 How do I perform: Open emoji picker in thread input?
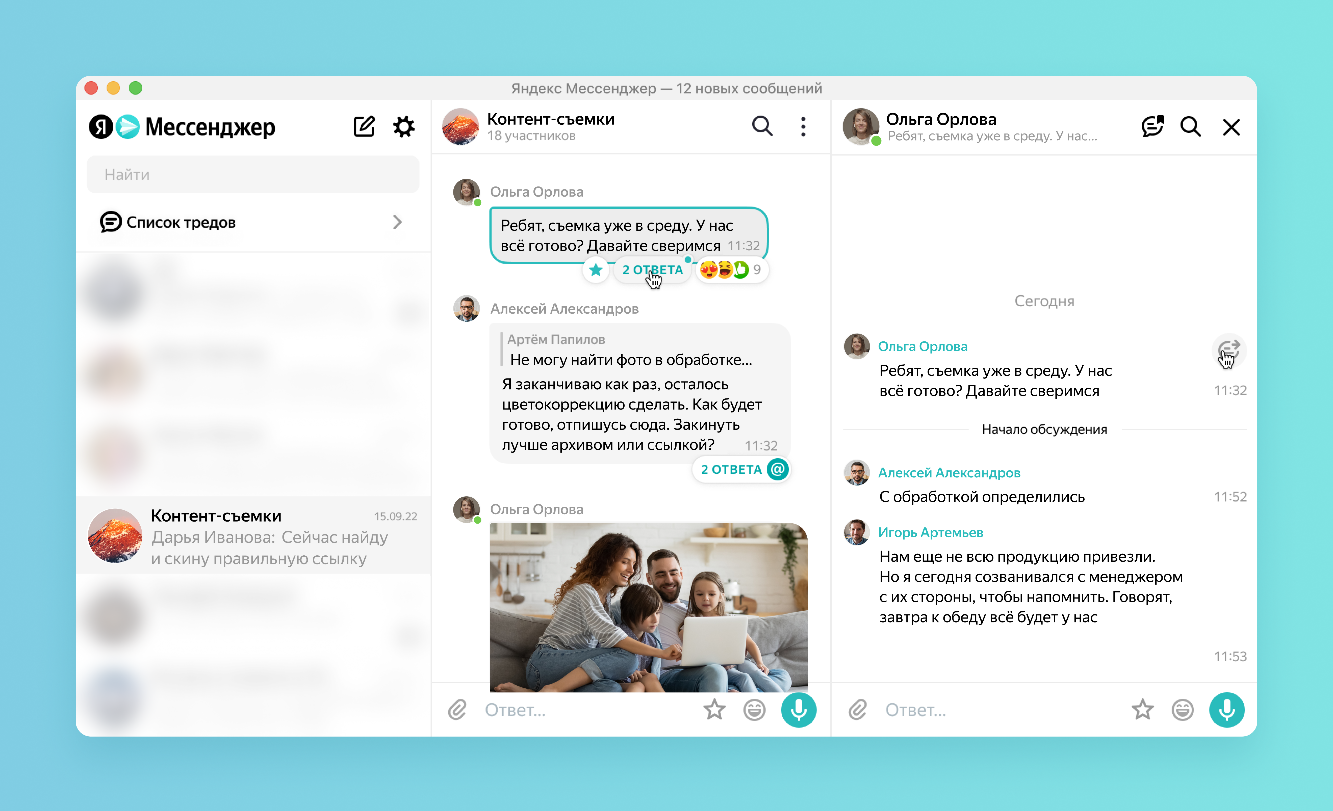pos(1183,710)
